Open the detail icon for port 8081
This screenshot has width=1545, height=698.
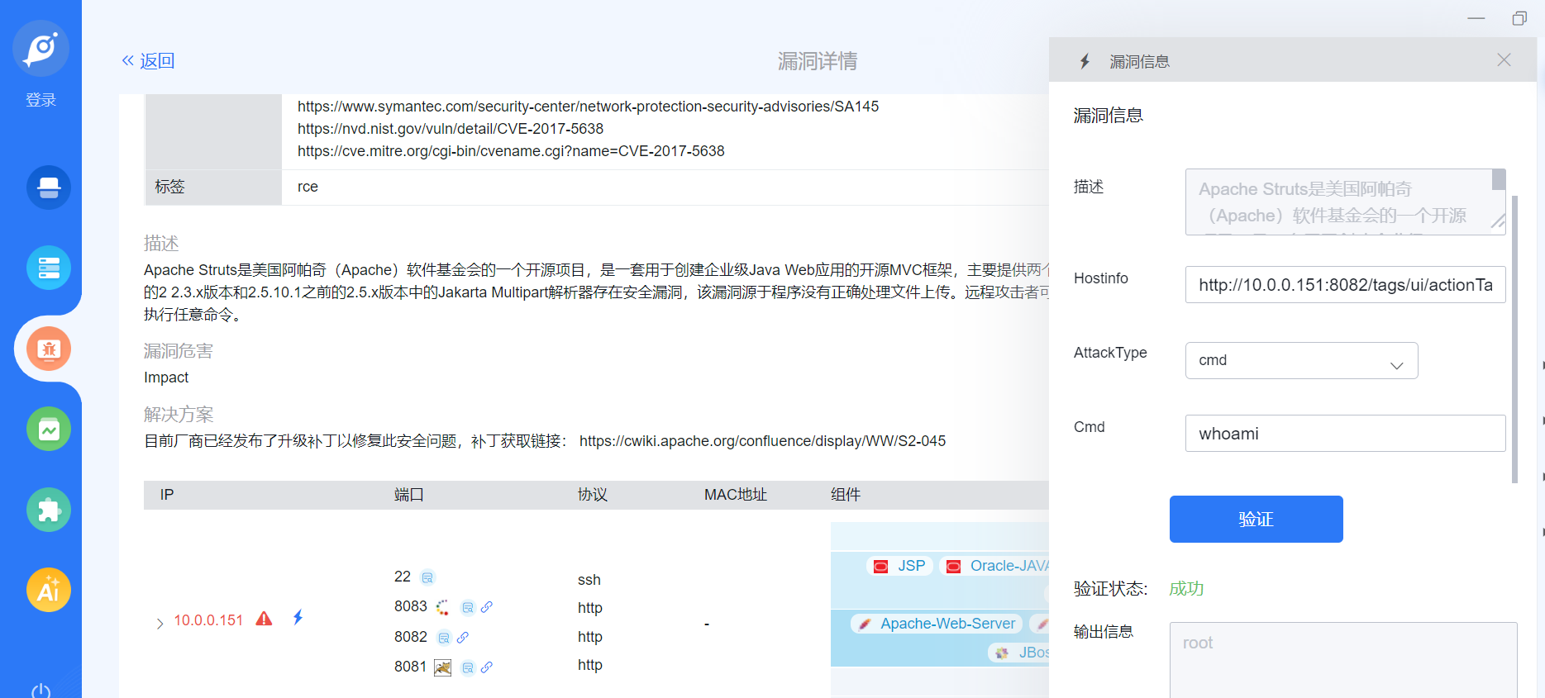[468, 667]
